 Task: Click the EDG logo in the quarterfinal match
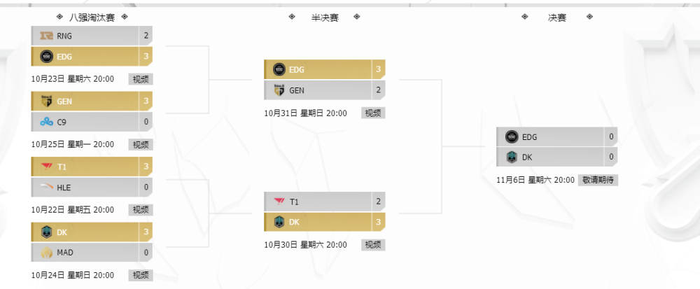pos(46,57)
